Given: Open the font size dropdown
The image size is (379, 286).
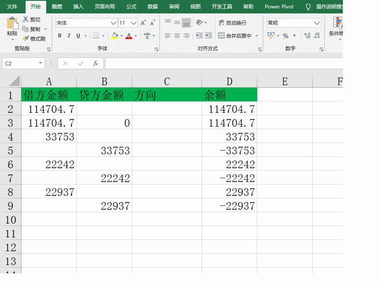Looking at the screenshot, I should click(133, 23).
